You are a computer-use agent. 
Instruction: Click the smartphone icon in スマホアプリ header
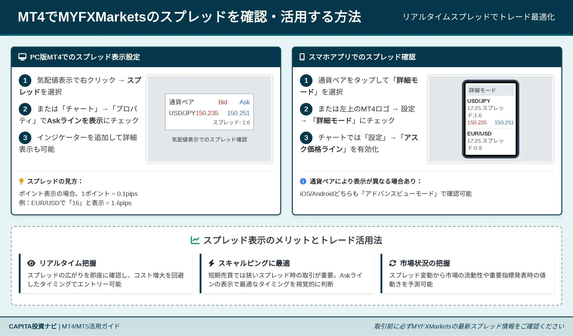click(x=302, y=57)
